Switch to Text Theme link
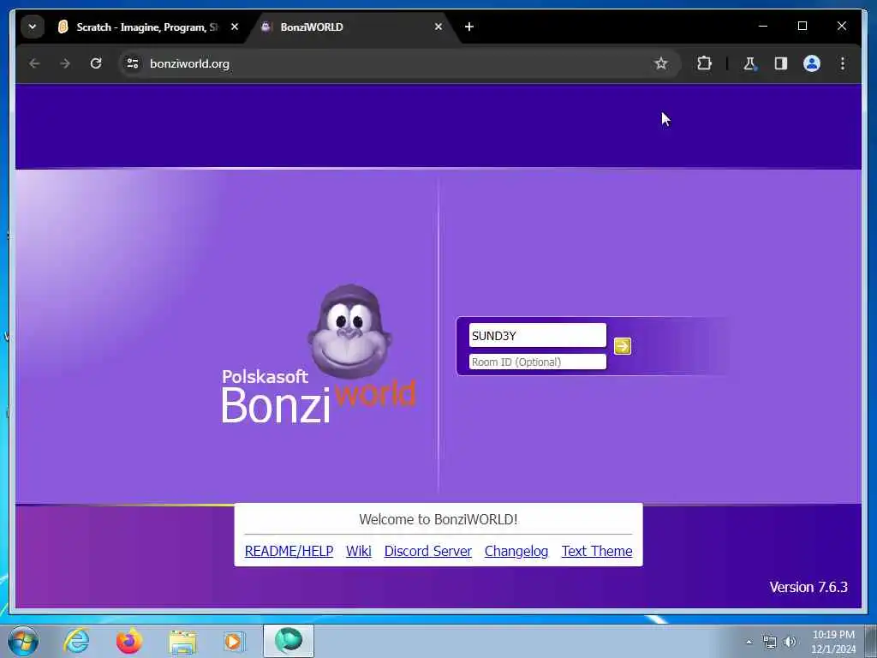Image resolution: width=877 pixels, height=658 pixels. pyautogui.click(x=597, y=551)
